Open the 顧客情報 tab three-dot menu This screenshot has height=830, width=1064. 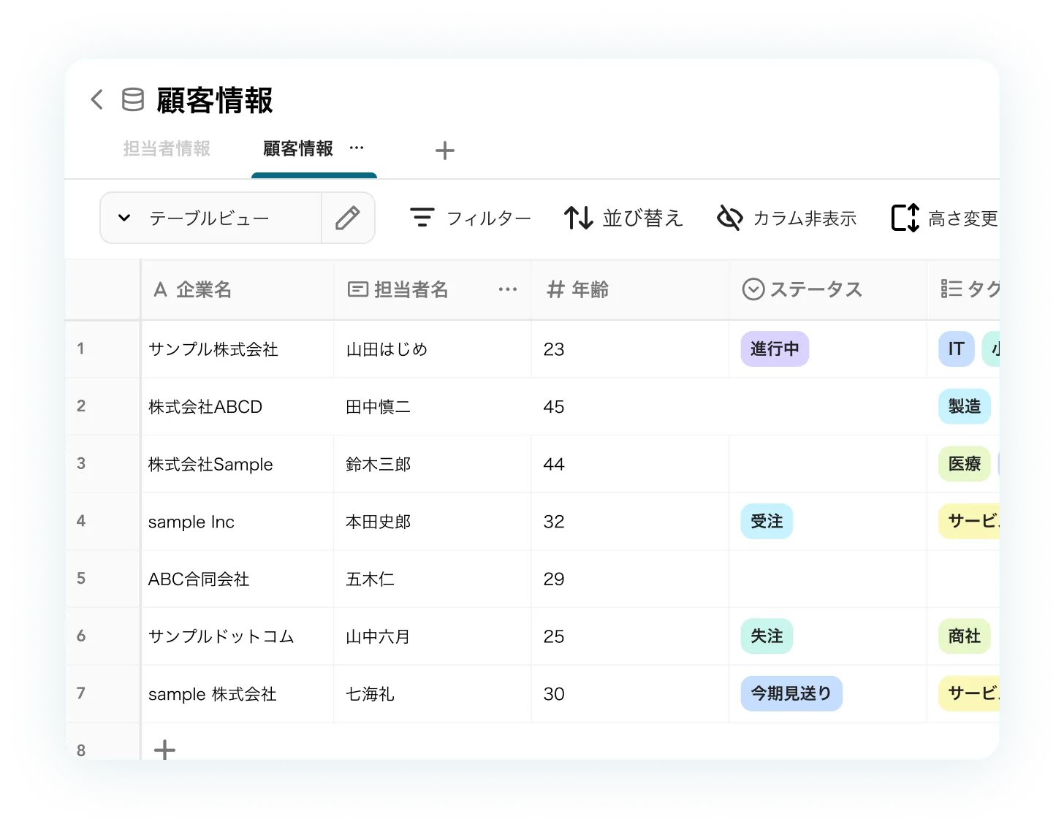pos(357,148)
